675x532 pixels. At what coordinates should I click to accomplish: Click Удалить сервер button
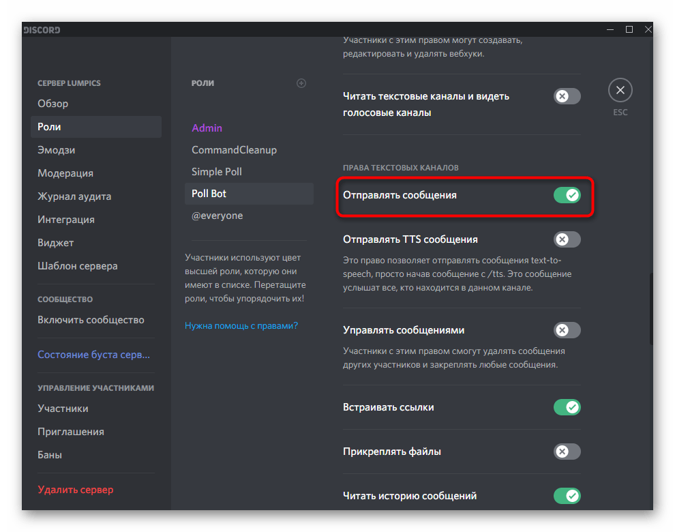[96, 490]
